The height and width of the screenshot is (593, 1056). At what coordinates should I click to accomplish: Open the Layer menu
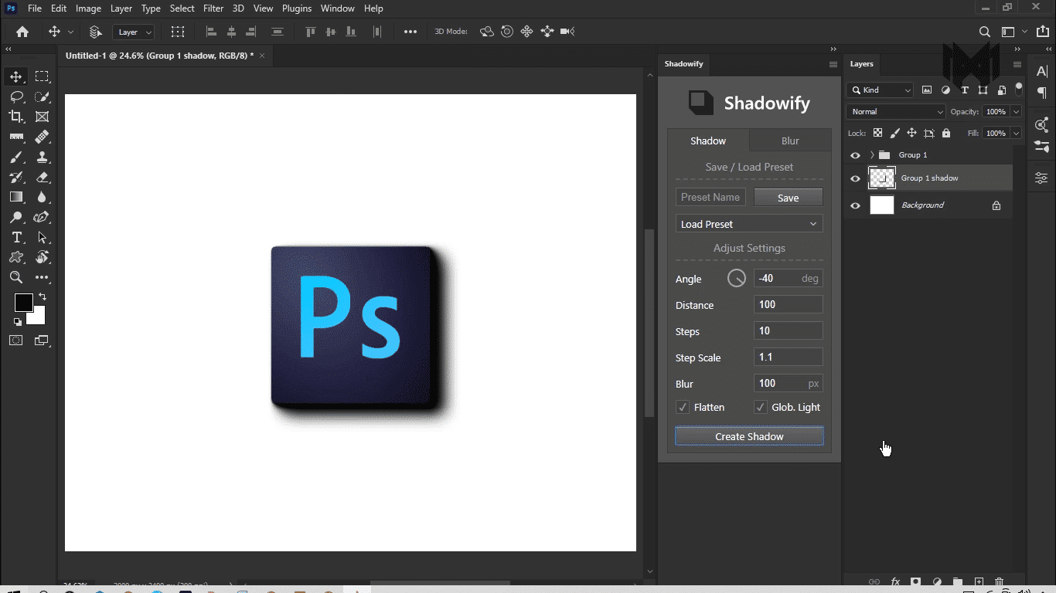[x=121, y=8]
